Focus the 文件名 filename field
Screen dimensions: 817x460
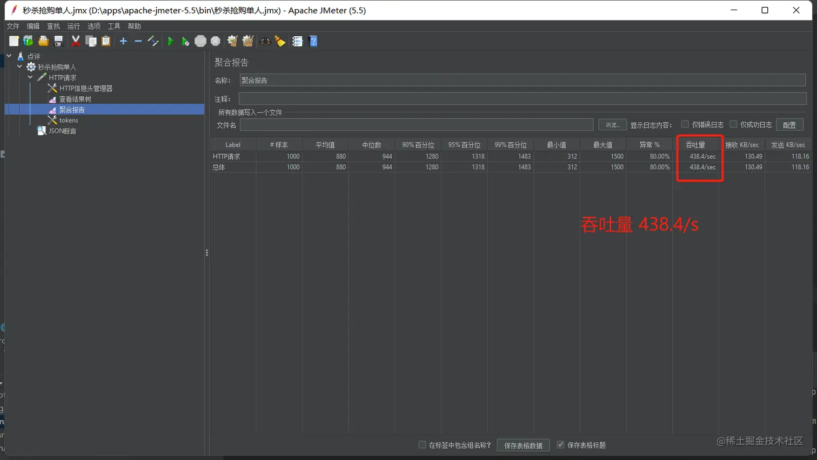[417, 125]
